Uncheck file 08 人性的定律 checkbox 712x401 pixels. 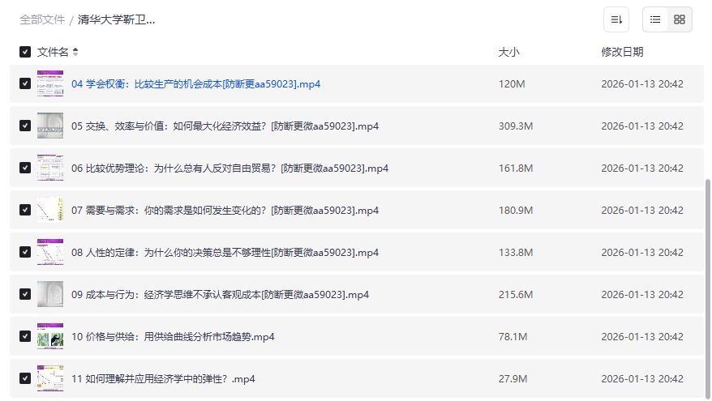click(25, 252)
